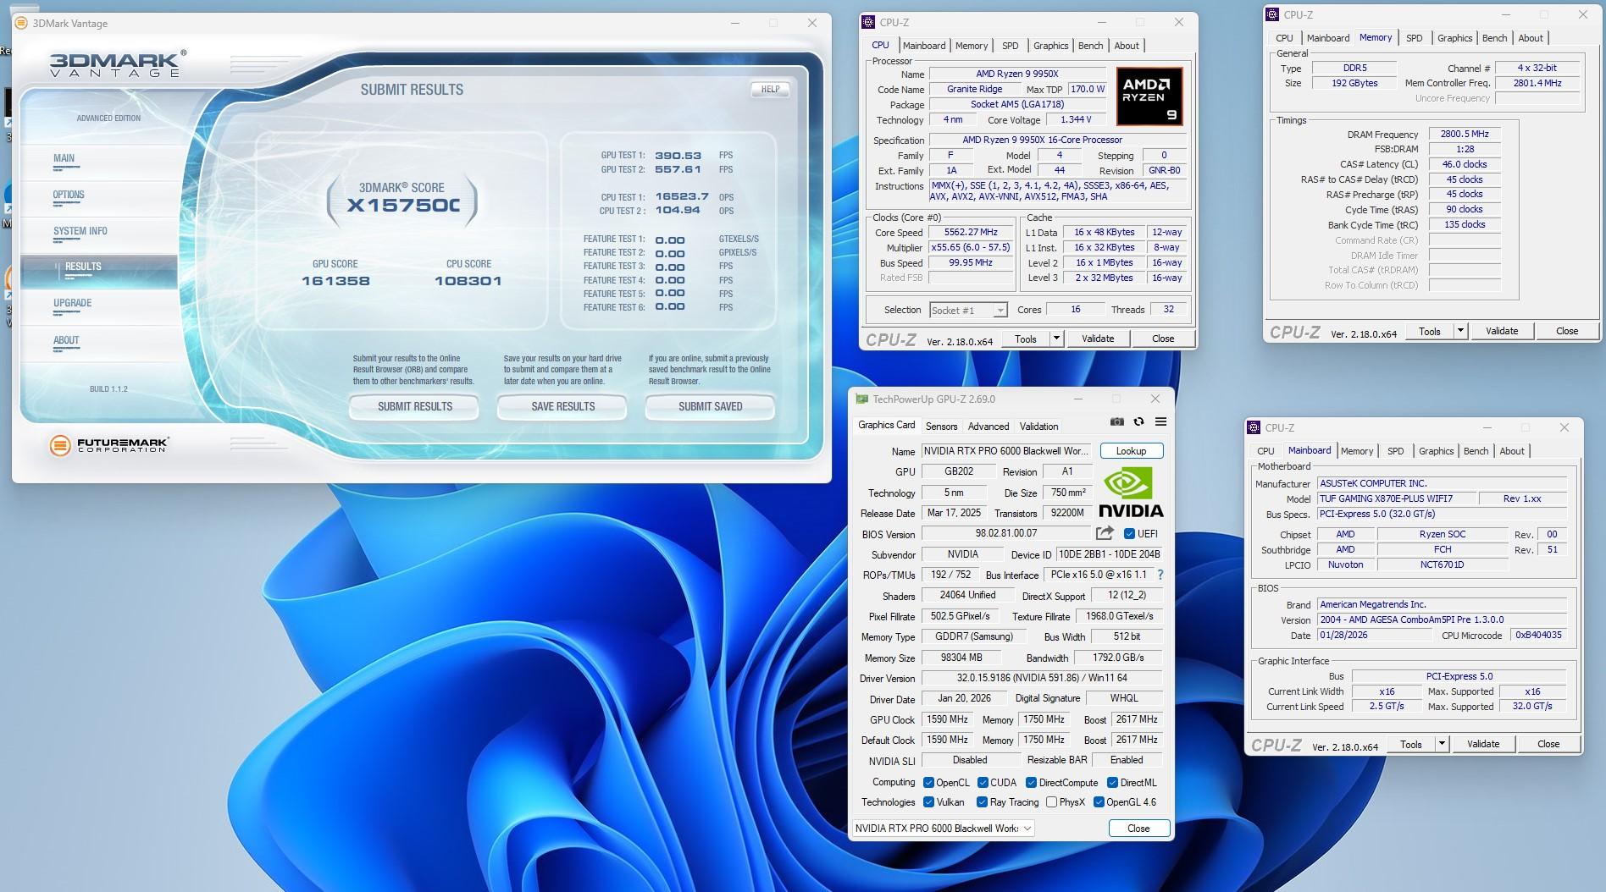1606x892 pixels.
Task: Click the GPU Name field in GPU-Z
Action: 1005,451
